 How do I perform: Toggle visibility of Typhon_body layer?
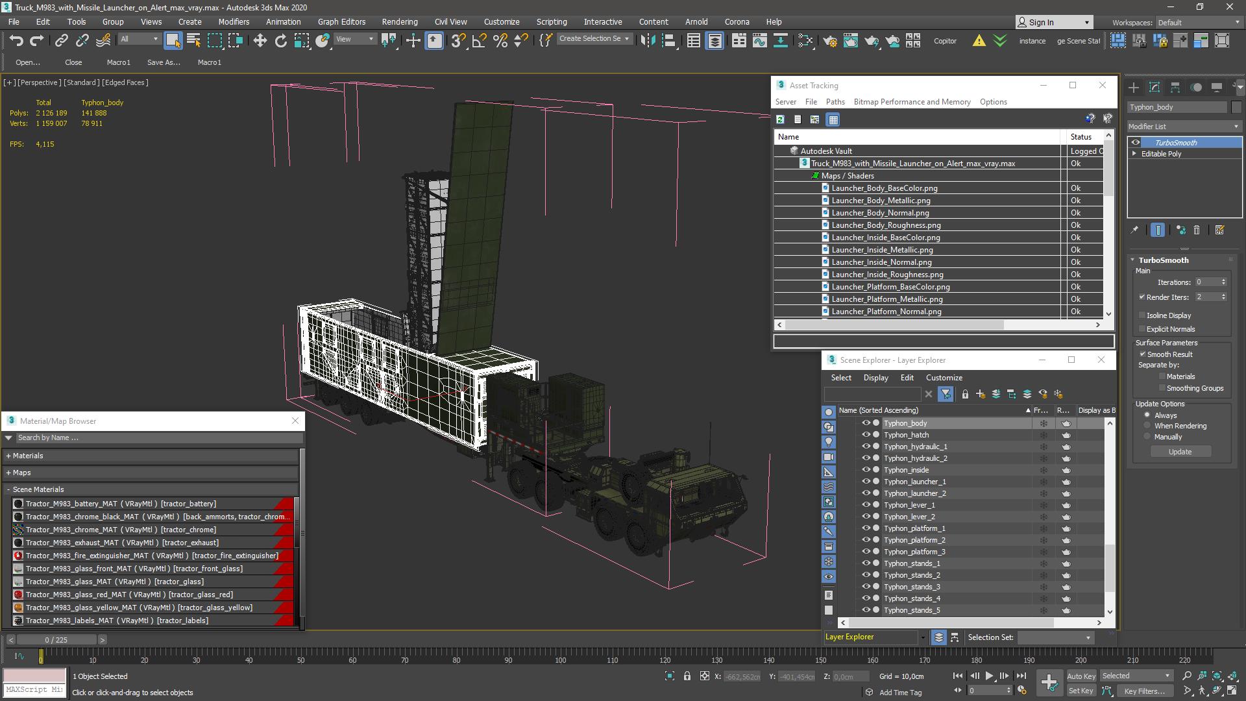pos(865,423)
